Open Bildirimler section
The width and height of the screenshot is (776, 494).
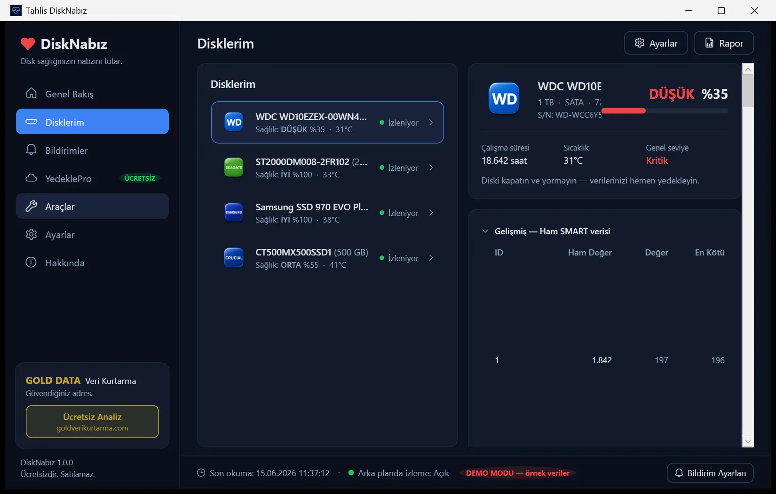pos(92,150)
